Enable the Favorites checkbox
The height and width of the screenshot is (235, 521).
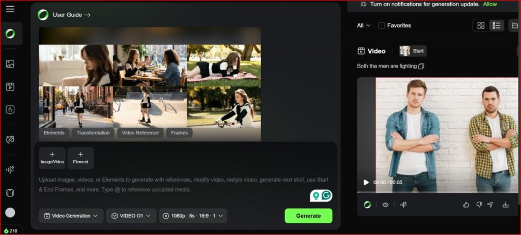[382, 25]
